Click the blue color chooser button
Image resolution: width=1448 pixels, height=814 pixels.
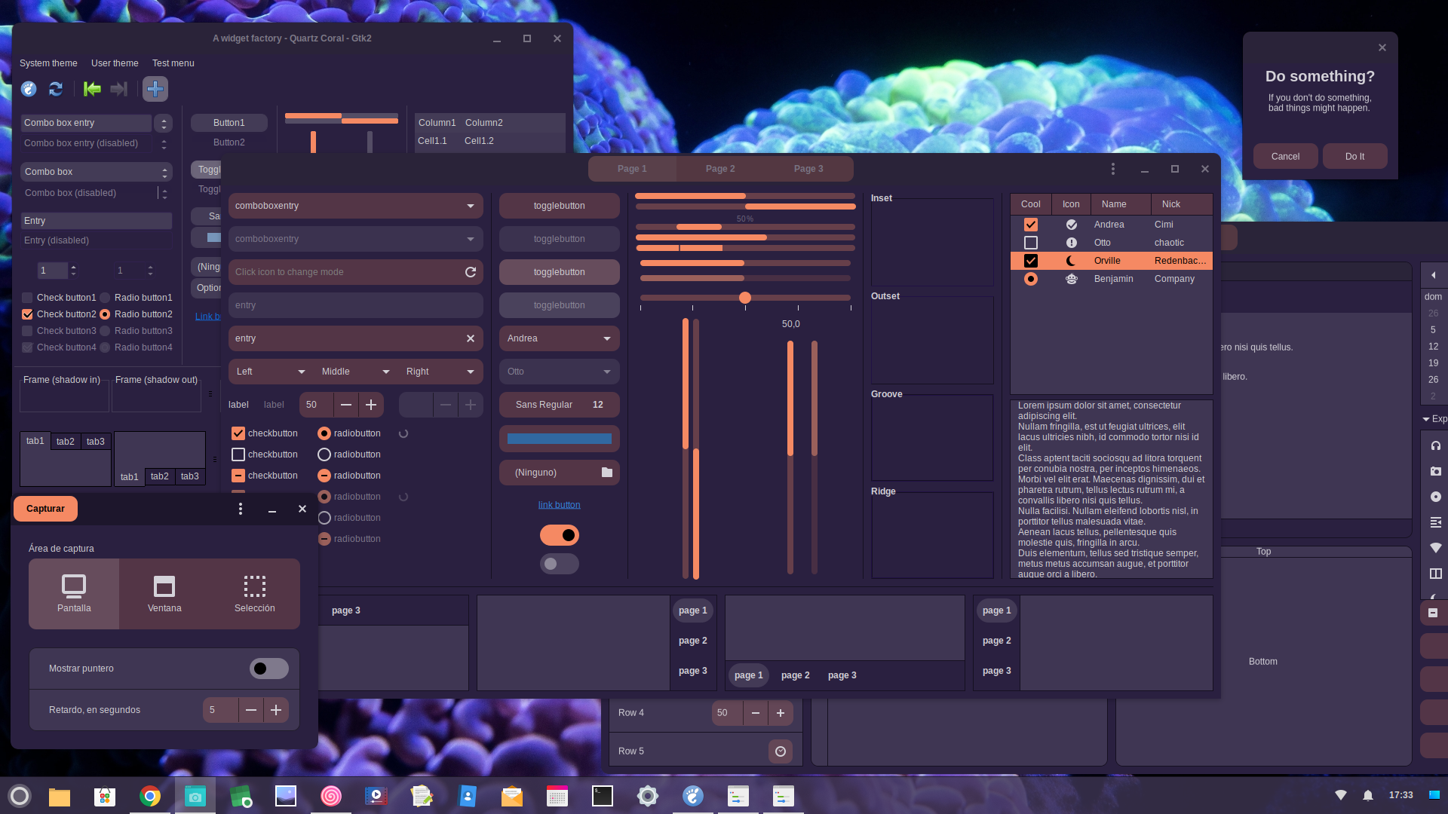560,439
